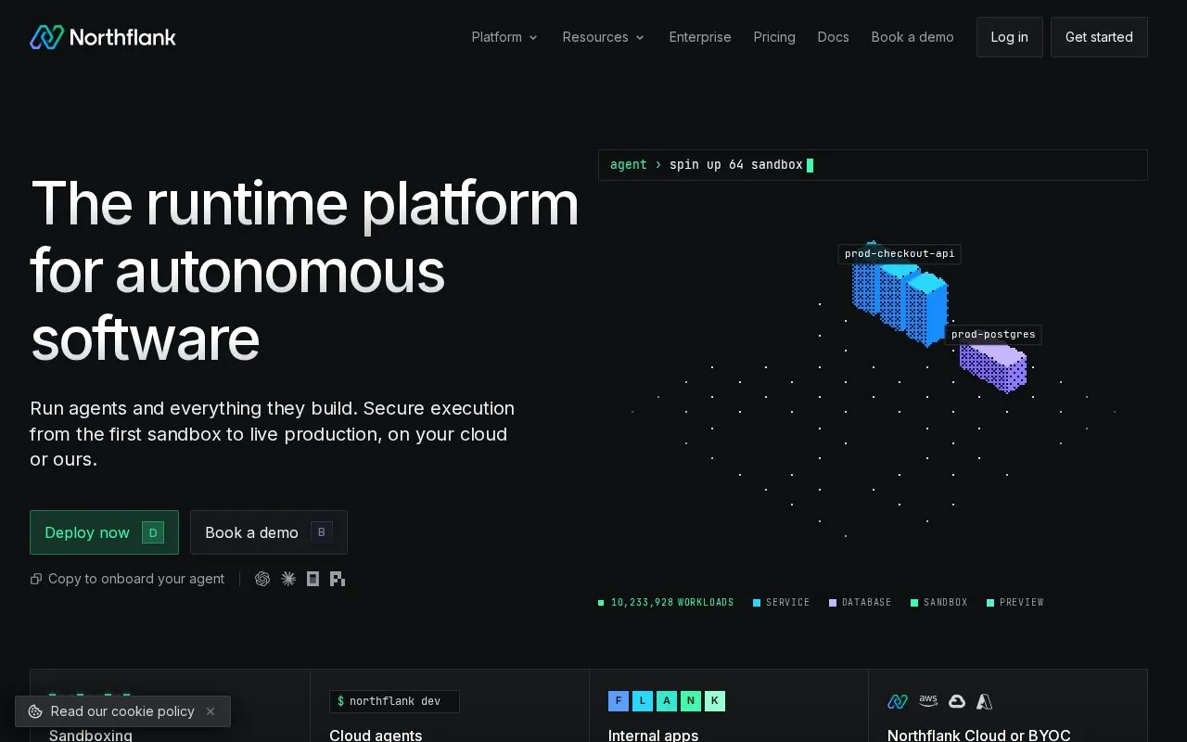Select the rectangular agent icon after the Claude starburst

[x=313, y=579]
